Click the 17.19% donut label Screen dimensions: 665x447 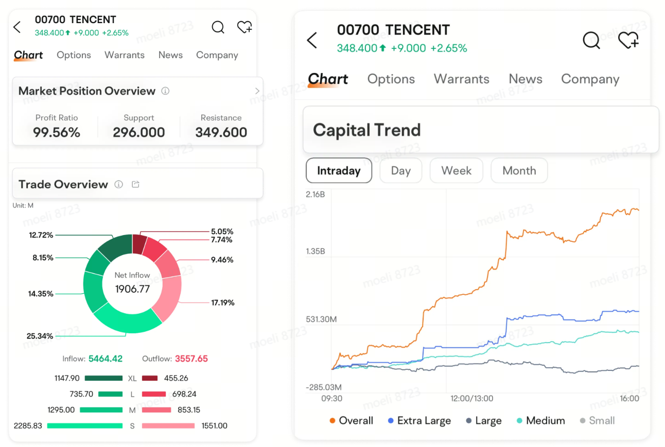223,302
